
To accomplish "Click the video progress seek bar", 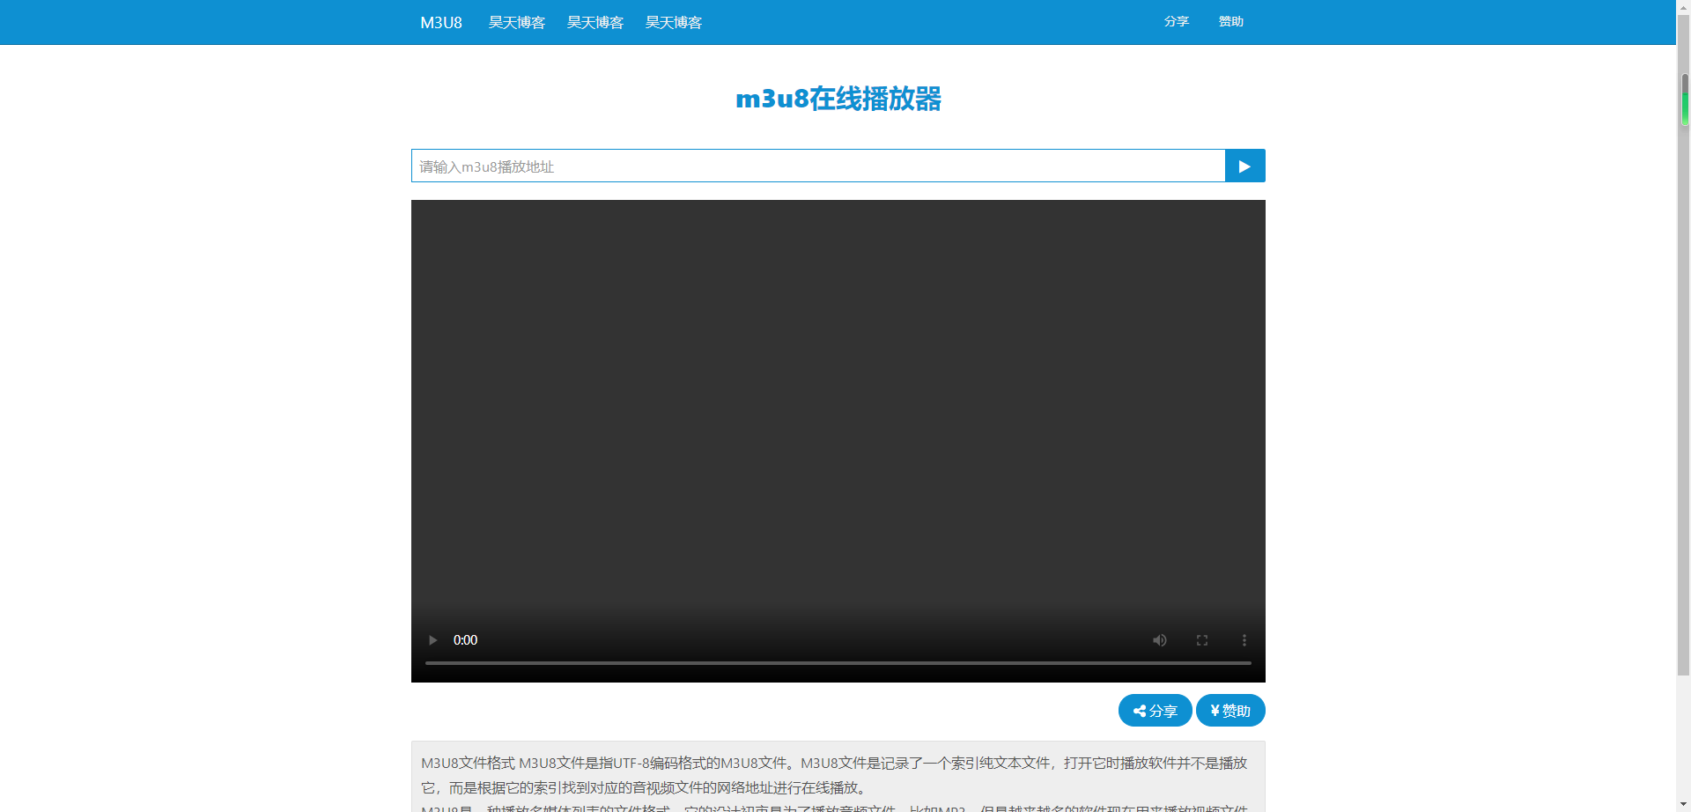I will [837, 662].
